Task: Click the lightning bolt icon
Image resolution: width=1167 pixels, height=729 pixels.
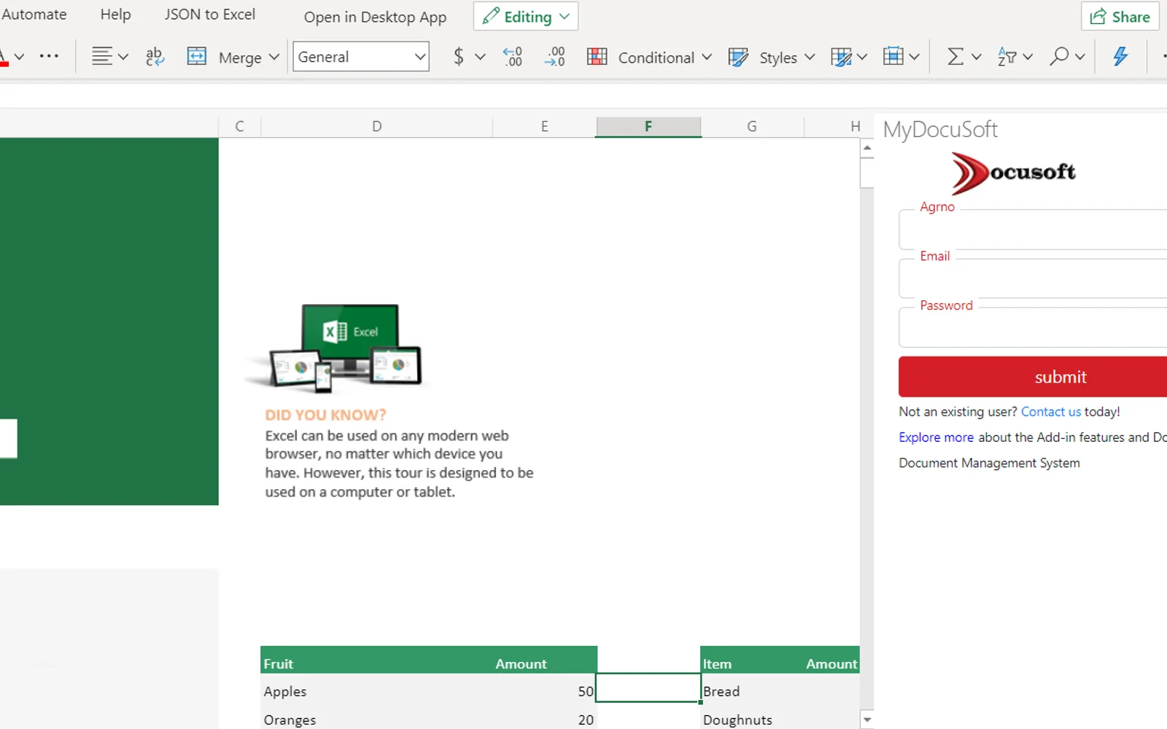Action: pos(1121,56)
